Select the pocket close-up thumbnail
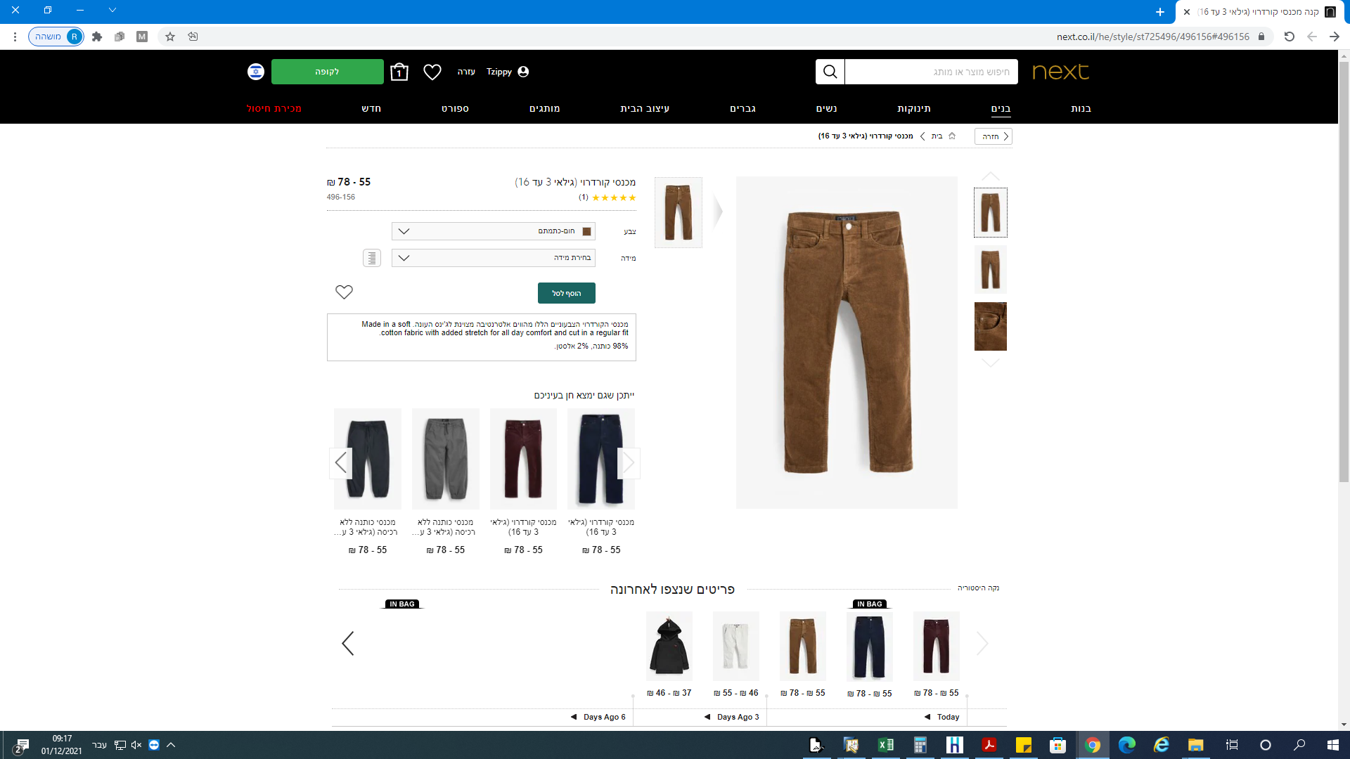 pos(990,327)
